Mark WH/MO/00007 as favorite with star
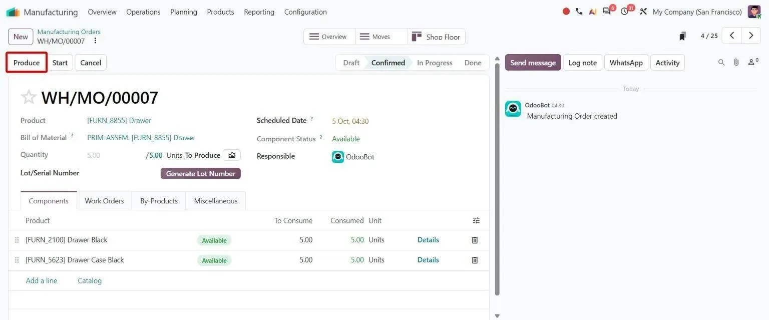This screenshot has height=320, width=769. point(29,97)
